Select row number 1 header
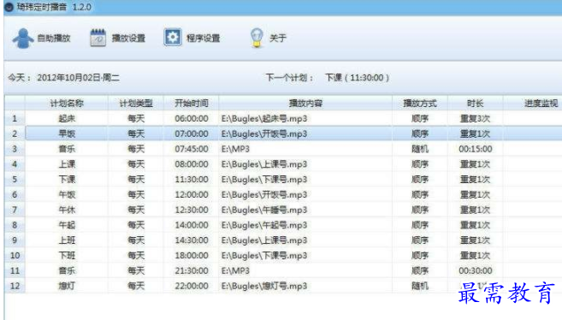Image resolution: width=562 pixels, height=320 pixels. coord(15,119)
